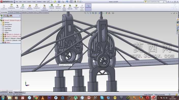Viewport: 179px width, 100px height.
Task: Select Front Plane in feature tree
Action: point(8,27)
